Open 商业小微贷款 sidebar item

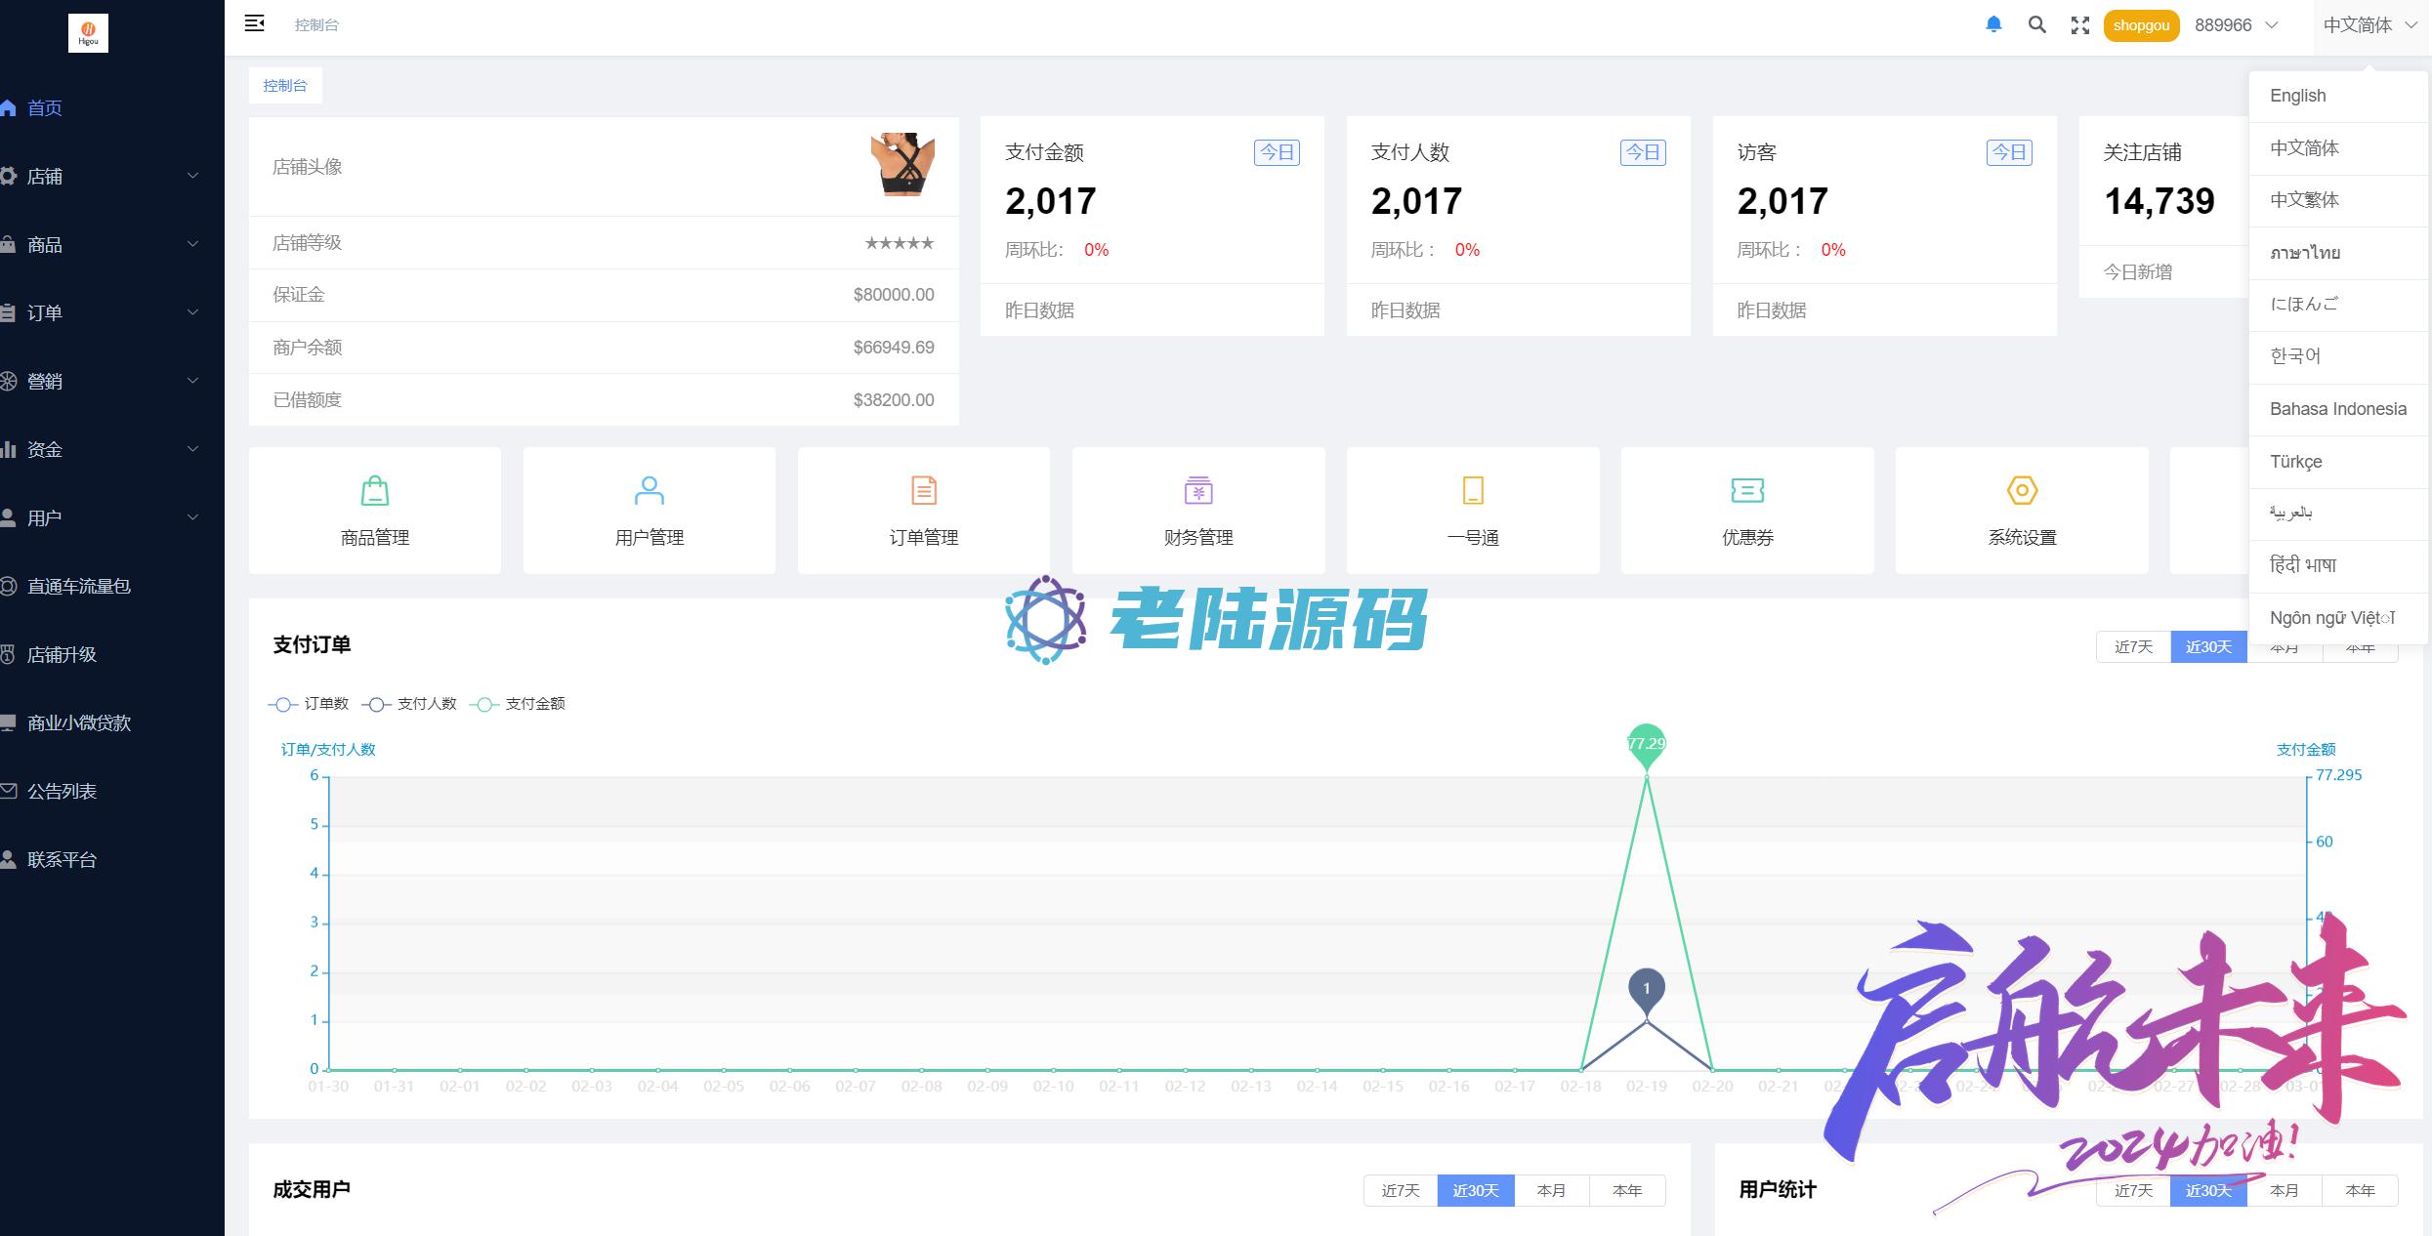pos(112,722)
